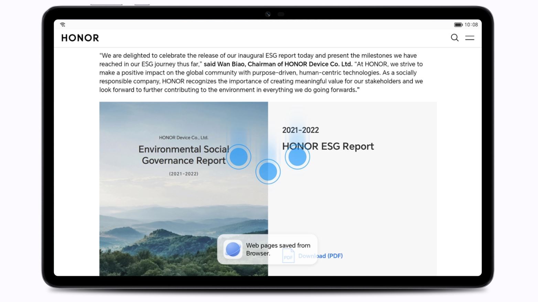Click the Download (PDF) link
538x302 pixels.
tap(321, 256)
